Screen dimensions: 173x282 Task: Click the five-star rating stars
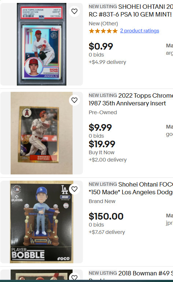coord(103,31)
